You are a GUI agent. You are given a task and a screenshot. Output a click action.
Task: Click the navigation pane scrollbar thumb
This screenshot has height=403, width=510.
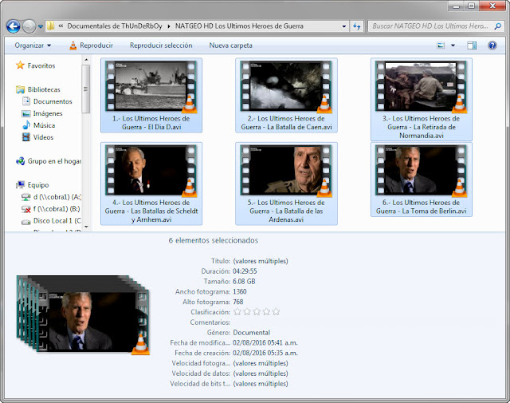point(86,89)
